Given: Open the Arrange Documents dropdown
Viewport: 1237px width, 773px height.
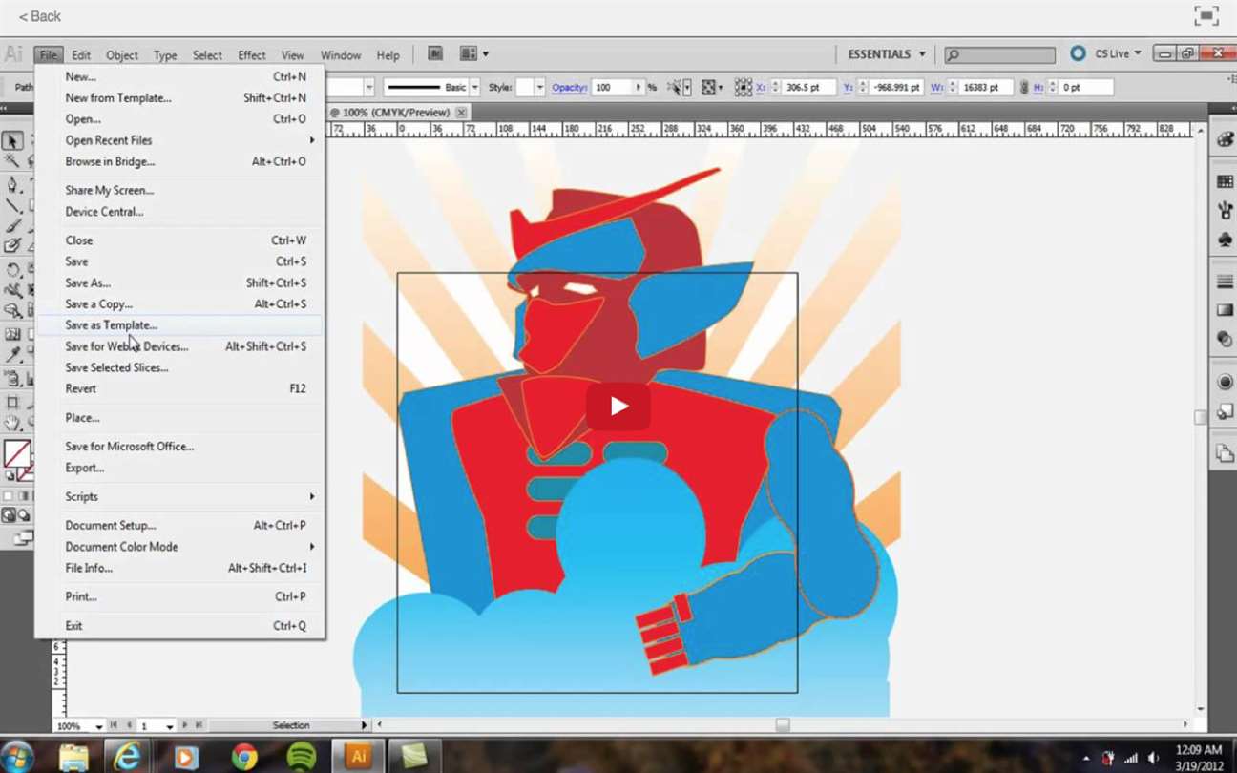Looking at the screenshot, I should click(473, 54).
